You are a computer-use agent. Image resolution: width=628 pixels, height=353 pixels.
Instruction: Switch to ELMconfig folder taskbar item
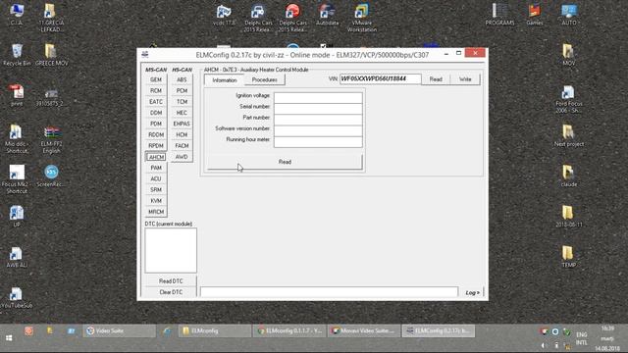[214, 331]
